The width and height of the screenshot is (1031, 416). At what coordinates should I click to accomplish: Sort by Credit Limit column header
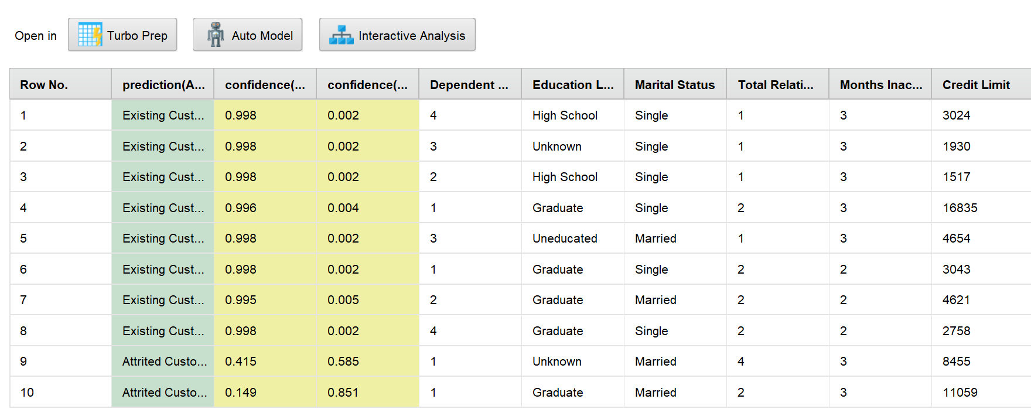point(981,84)
